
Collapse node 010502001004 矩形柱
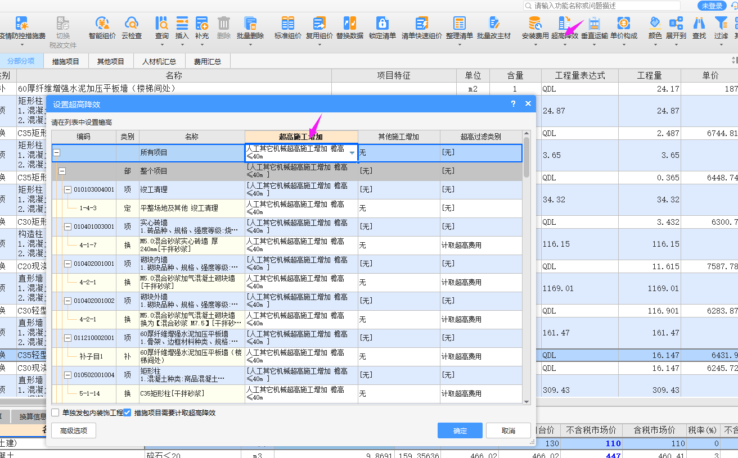(68, 375)
